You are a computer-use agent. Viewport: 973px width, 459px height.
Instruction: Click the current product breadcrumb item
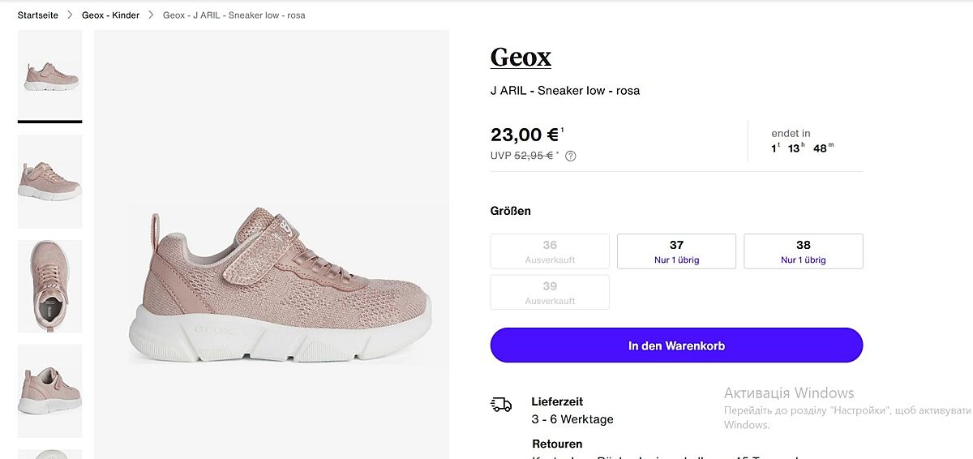234,15
